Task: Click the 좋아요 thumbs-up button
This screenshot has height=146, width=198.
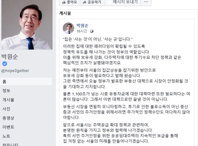Action: [x=69, y=2]
